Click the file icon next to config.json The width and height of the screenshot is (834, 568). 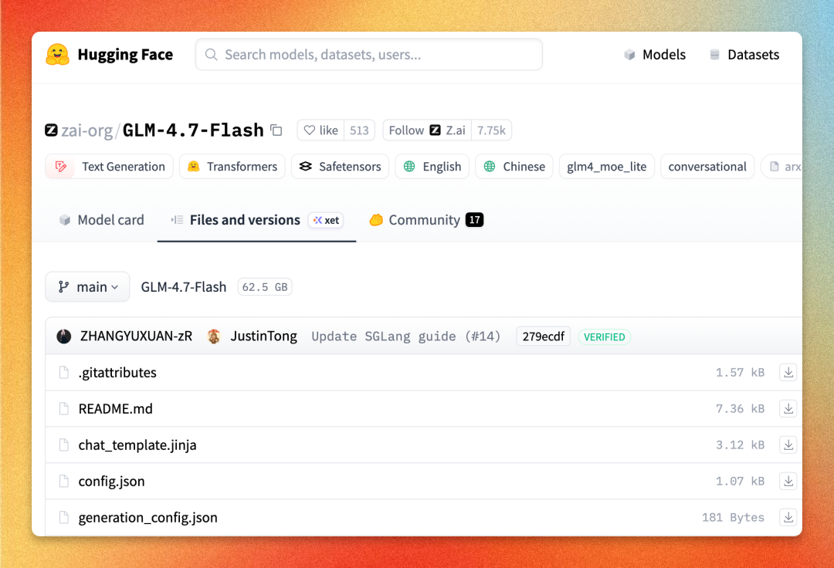pyautogui.click(x=64, y=481)
